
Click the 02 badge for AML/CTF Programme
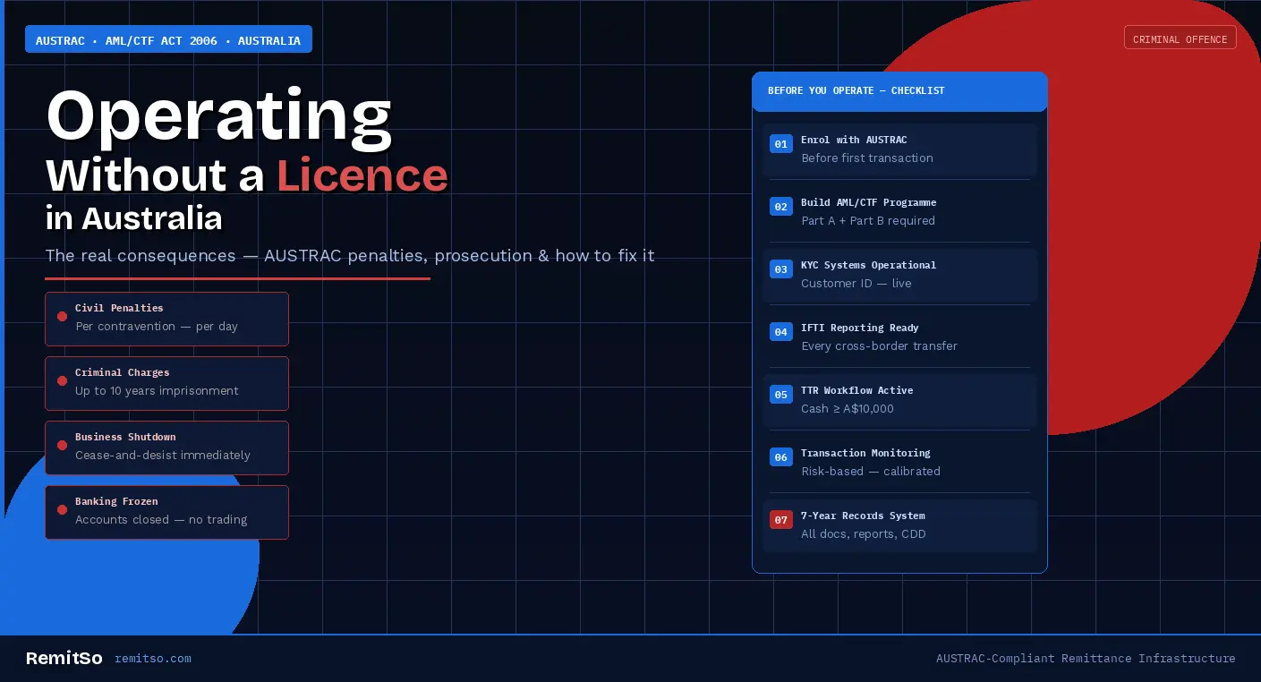pyautogui.click(x=780, y=207)
